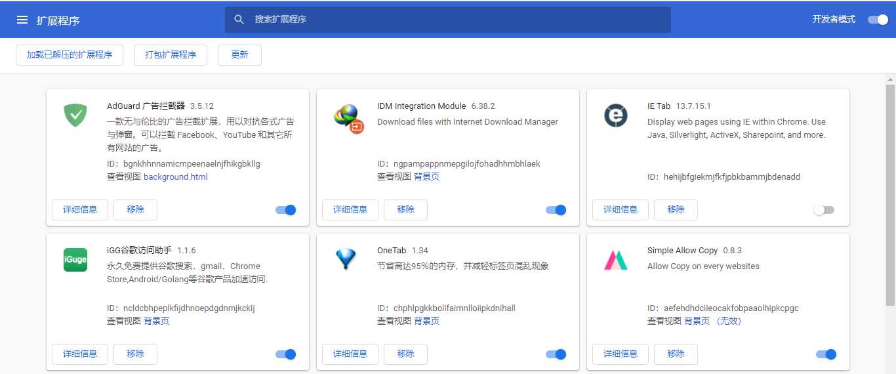The height and width of the screenshot is (374, 896).
Task: Remove the AdGuard extension
Action: [136, 210]
